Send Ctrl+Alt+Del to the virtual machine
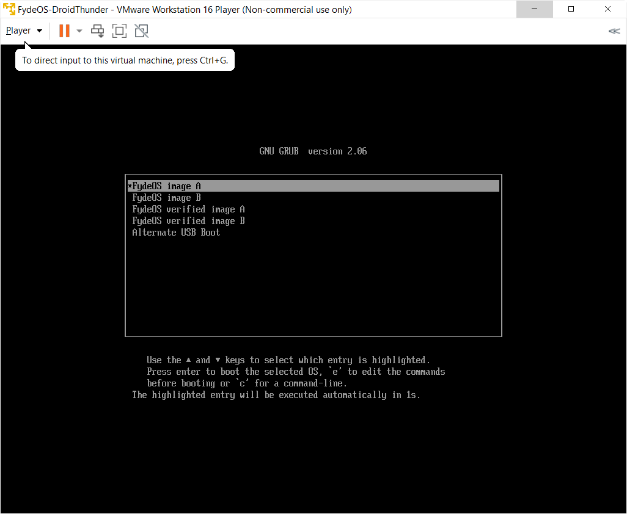This screenshot has height=514, width=627. pos(97,31)
